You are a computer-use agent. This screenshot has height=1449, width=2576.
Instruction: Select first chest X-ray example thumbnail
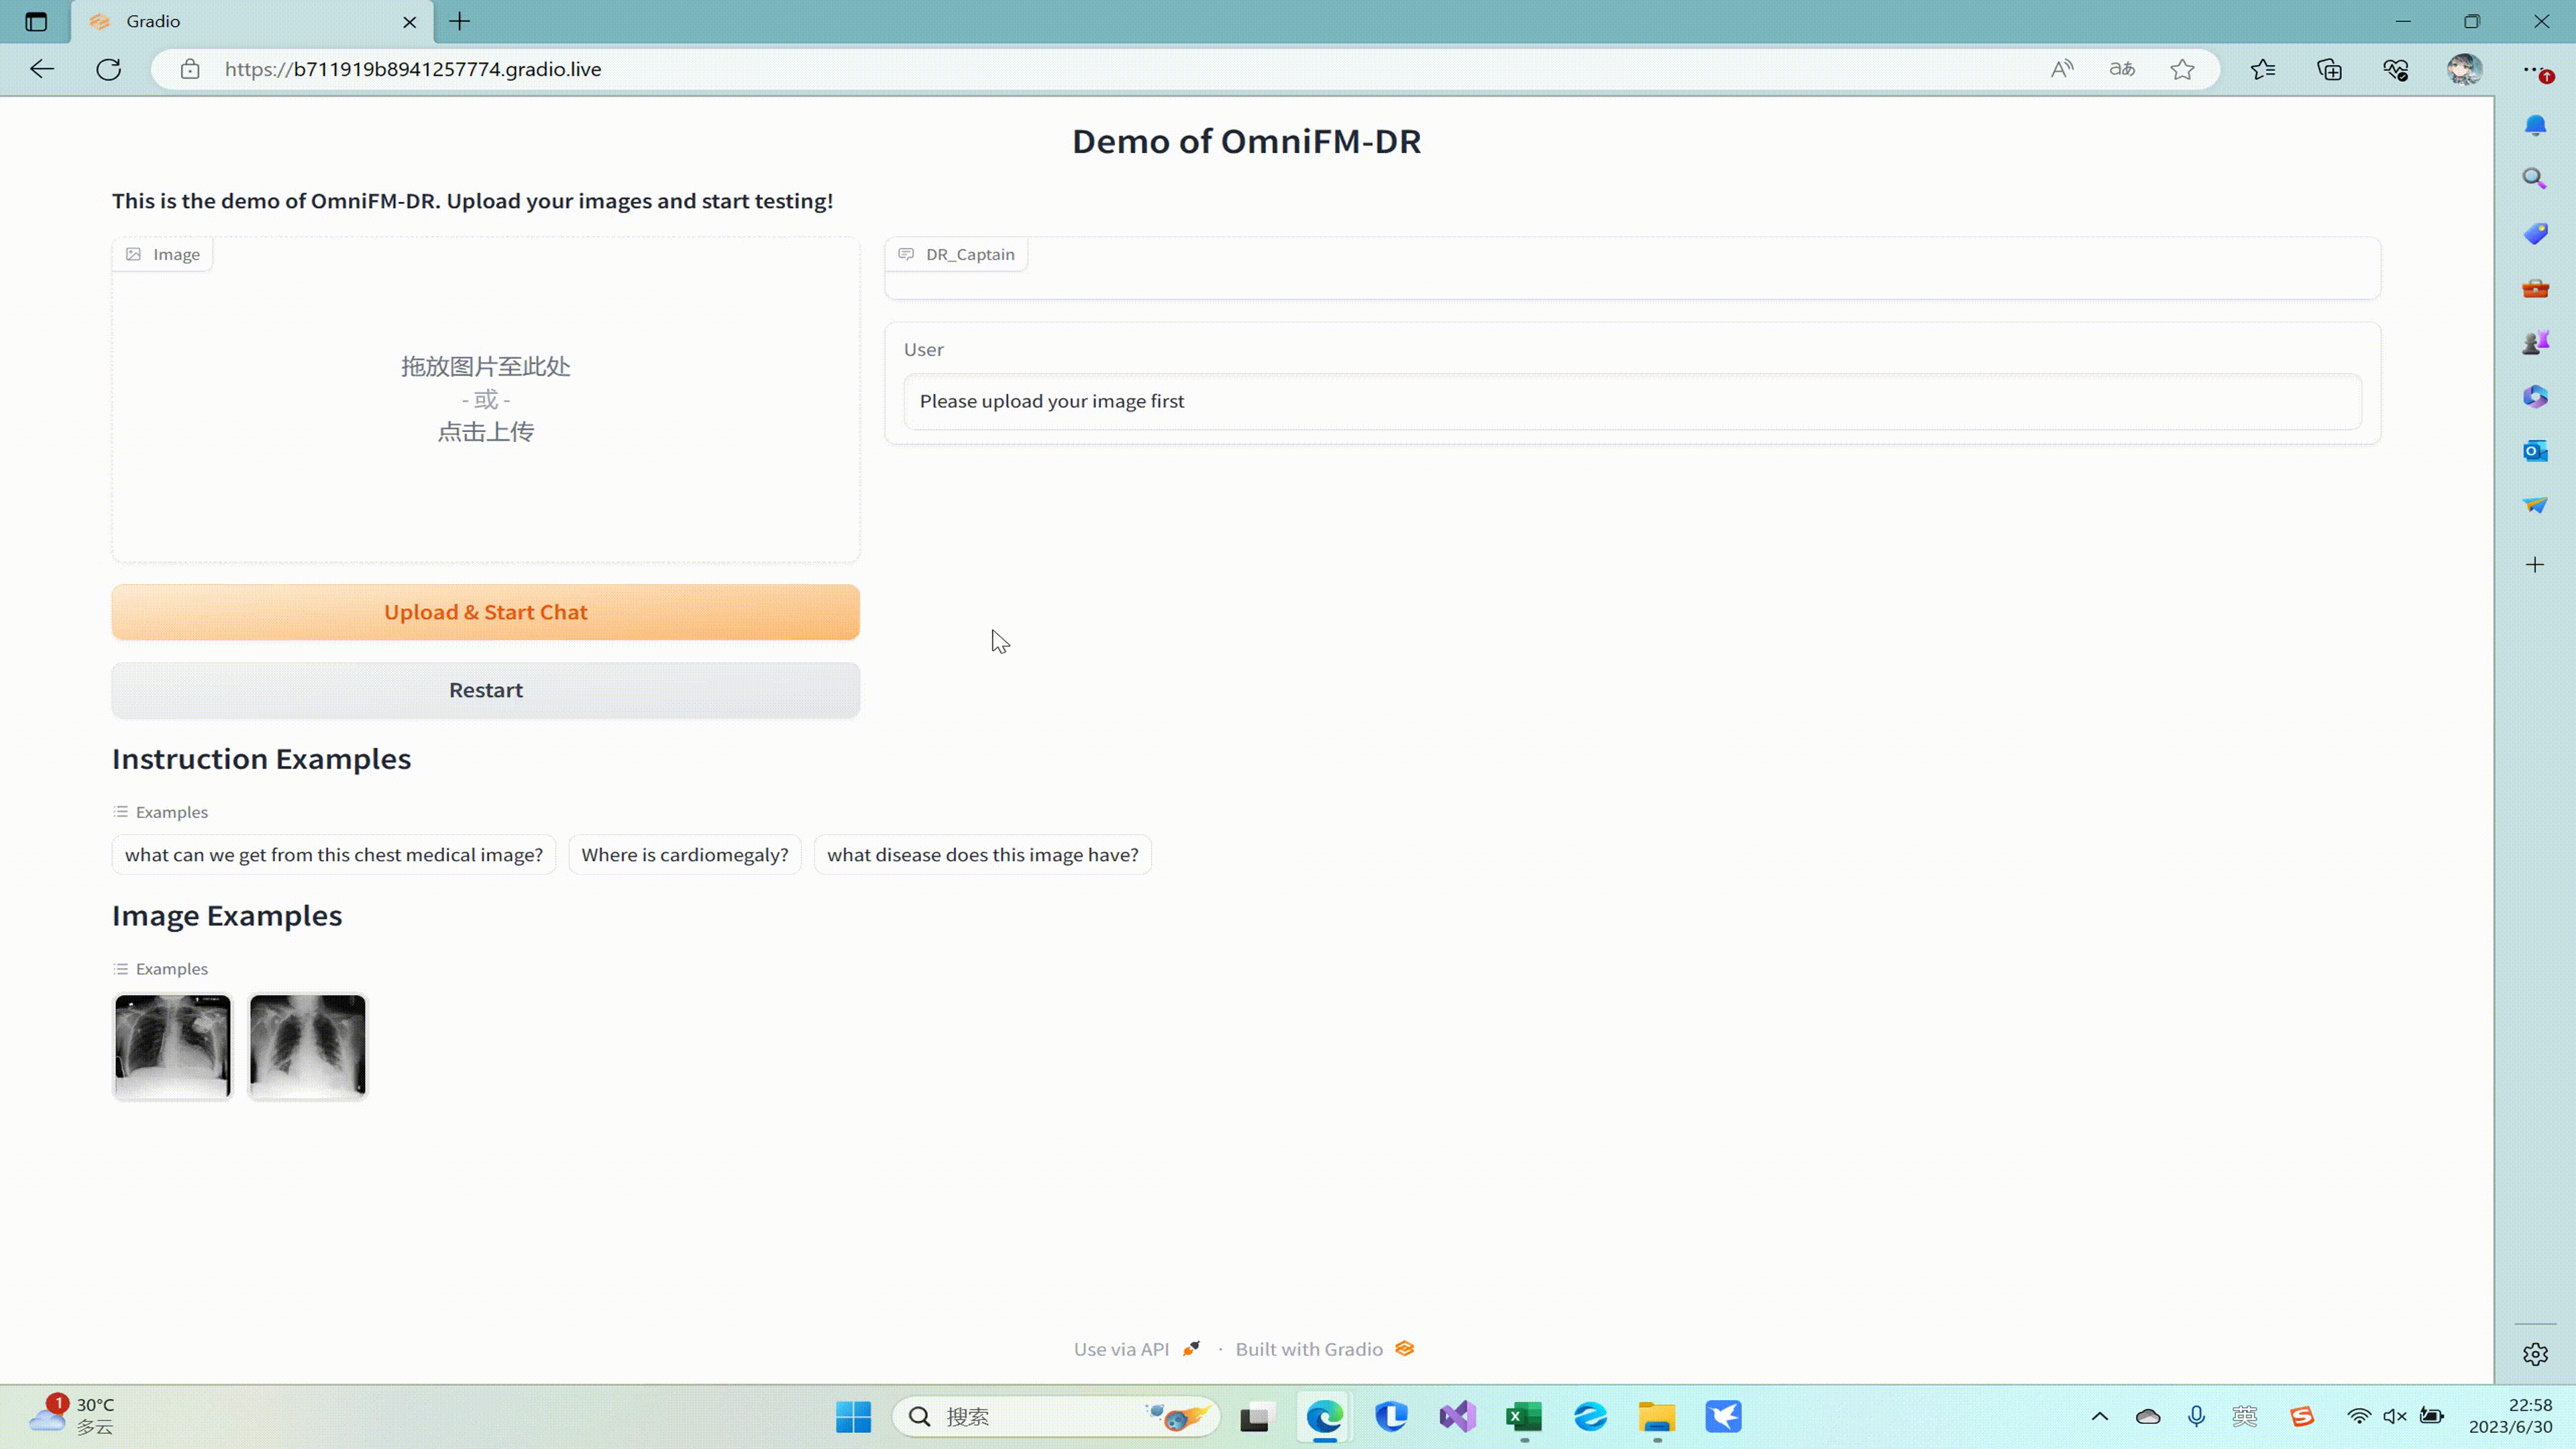(172, 1046)
